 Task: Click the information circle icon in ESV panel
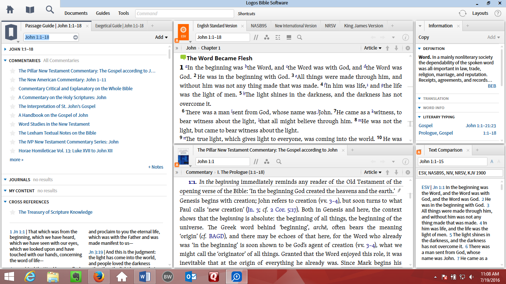click(x=405, y=37)
